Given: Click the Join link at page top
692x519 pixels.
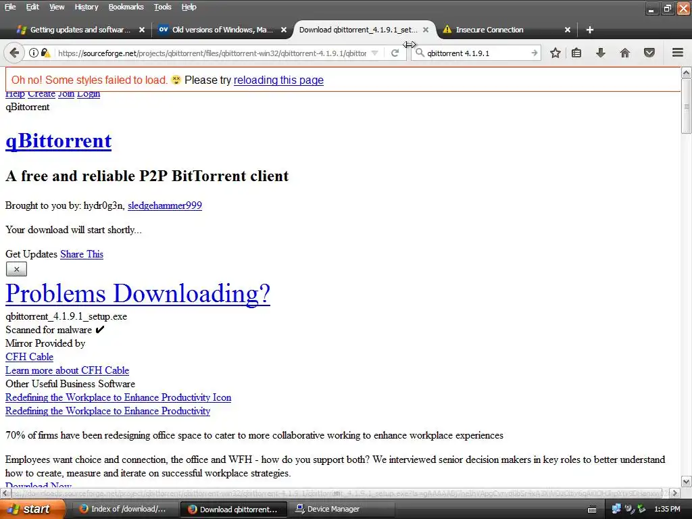Looking at the screenshot, I should [x=66, y=94].
